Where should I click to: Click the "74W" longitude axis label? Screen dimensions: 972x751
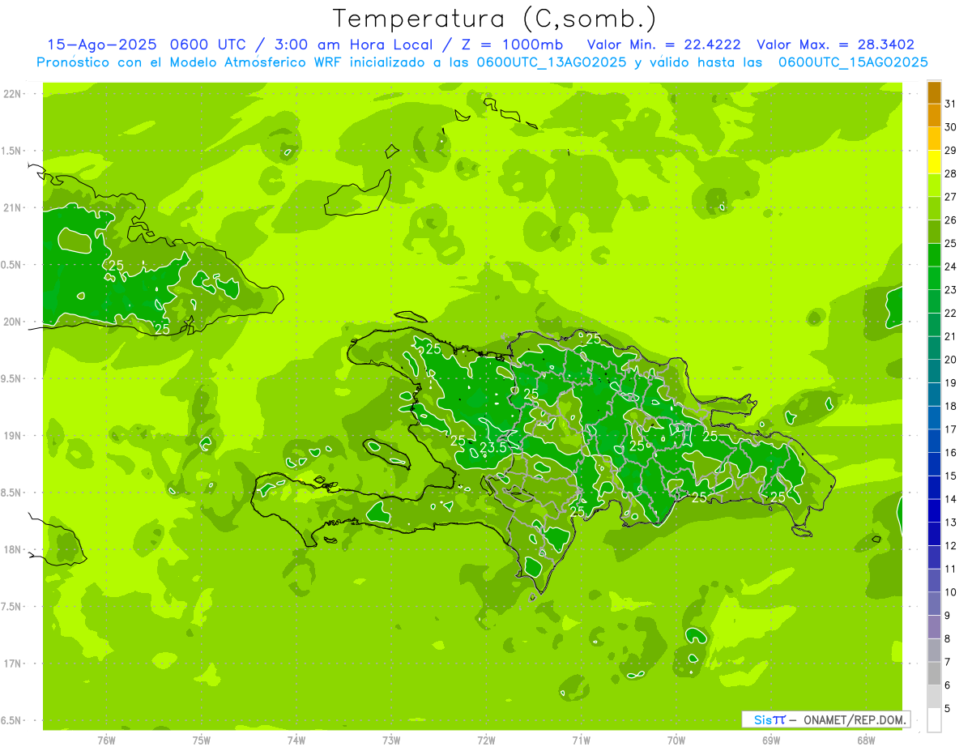coord(296,740)
